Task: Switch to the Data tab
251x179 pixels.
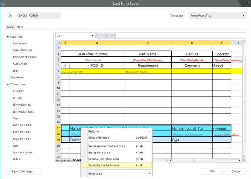Action: 20,27
